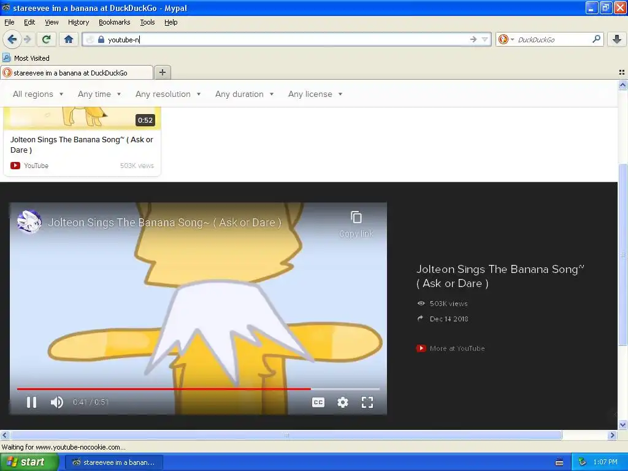Click the large video title in side panel

pyautogui.click(x=500, y=276)
